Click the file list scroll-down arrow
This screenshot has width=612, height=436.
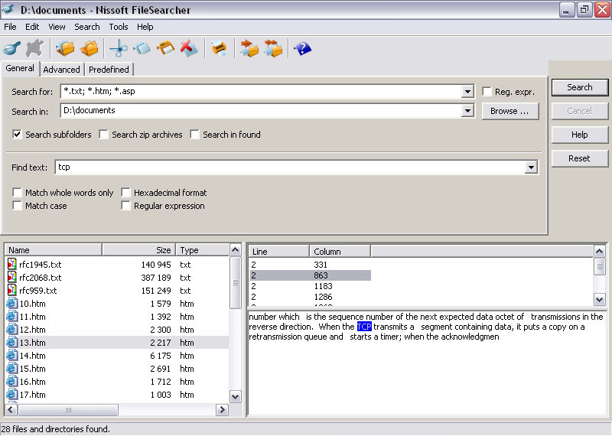click(x=236, y=397)
